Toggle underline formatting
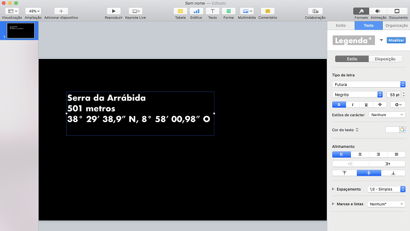Image resolution: width=410 pixels, height=231 pixels. click(x=366, y=105)
